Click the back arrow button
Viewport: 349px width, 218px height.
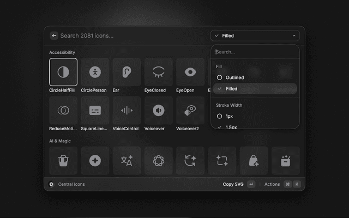coord(54,35)
